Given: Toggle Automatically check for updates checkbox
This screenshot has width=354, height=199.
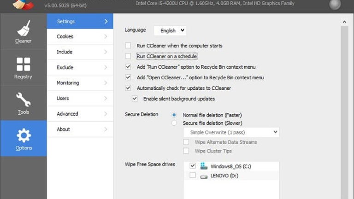Looking at the screenshot, I should point(128,88).
